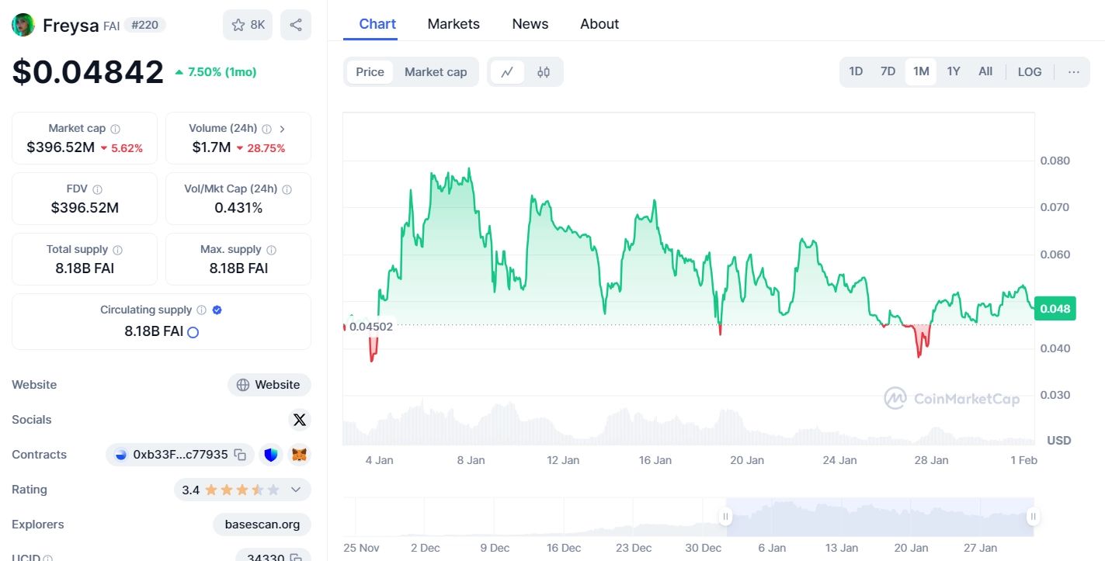Image resolution: width=1105 pixels, height=561 pixels.
Task: Switch to the News tab
Action: click(x=530, y=24)
